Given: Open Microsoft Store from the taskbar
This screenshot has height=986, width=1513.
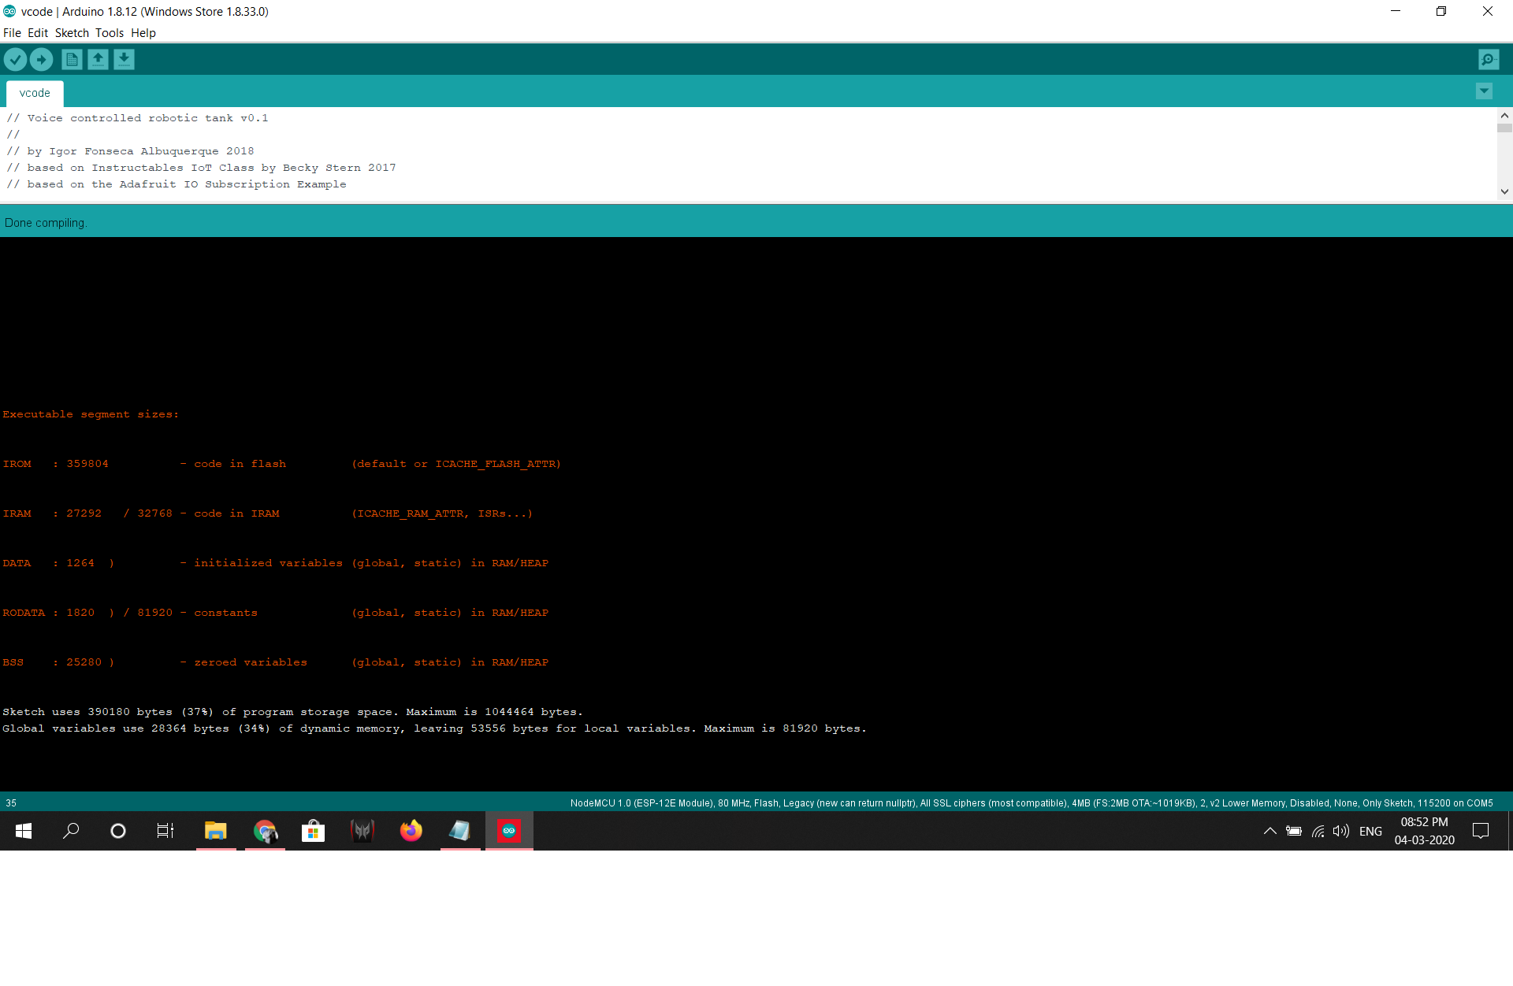Looking at the screenshot, I should pos(314,831).
